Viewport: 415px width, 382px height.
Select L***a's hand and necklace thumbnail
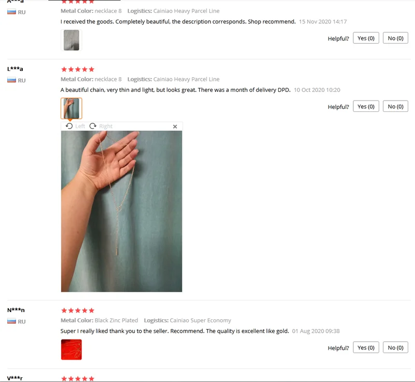72,108
